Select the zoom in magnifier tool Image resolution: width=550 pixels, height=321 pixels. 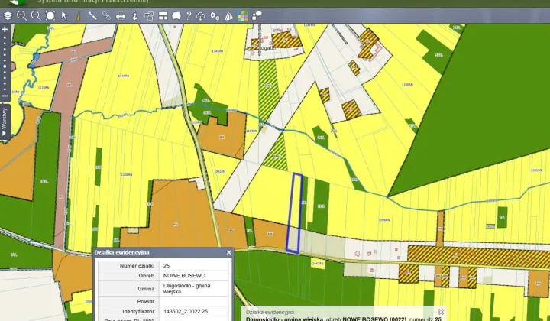[21, 15]
